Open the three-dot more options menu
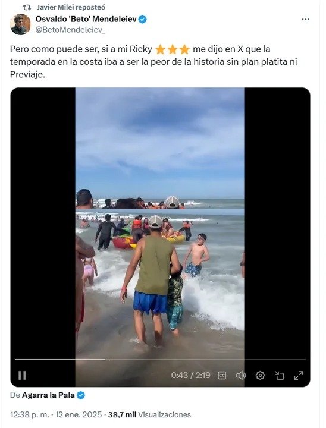The width and height of the screenshot is (326, 428). point(305,20)
